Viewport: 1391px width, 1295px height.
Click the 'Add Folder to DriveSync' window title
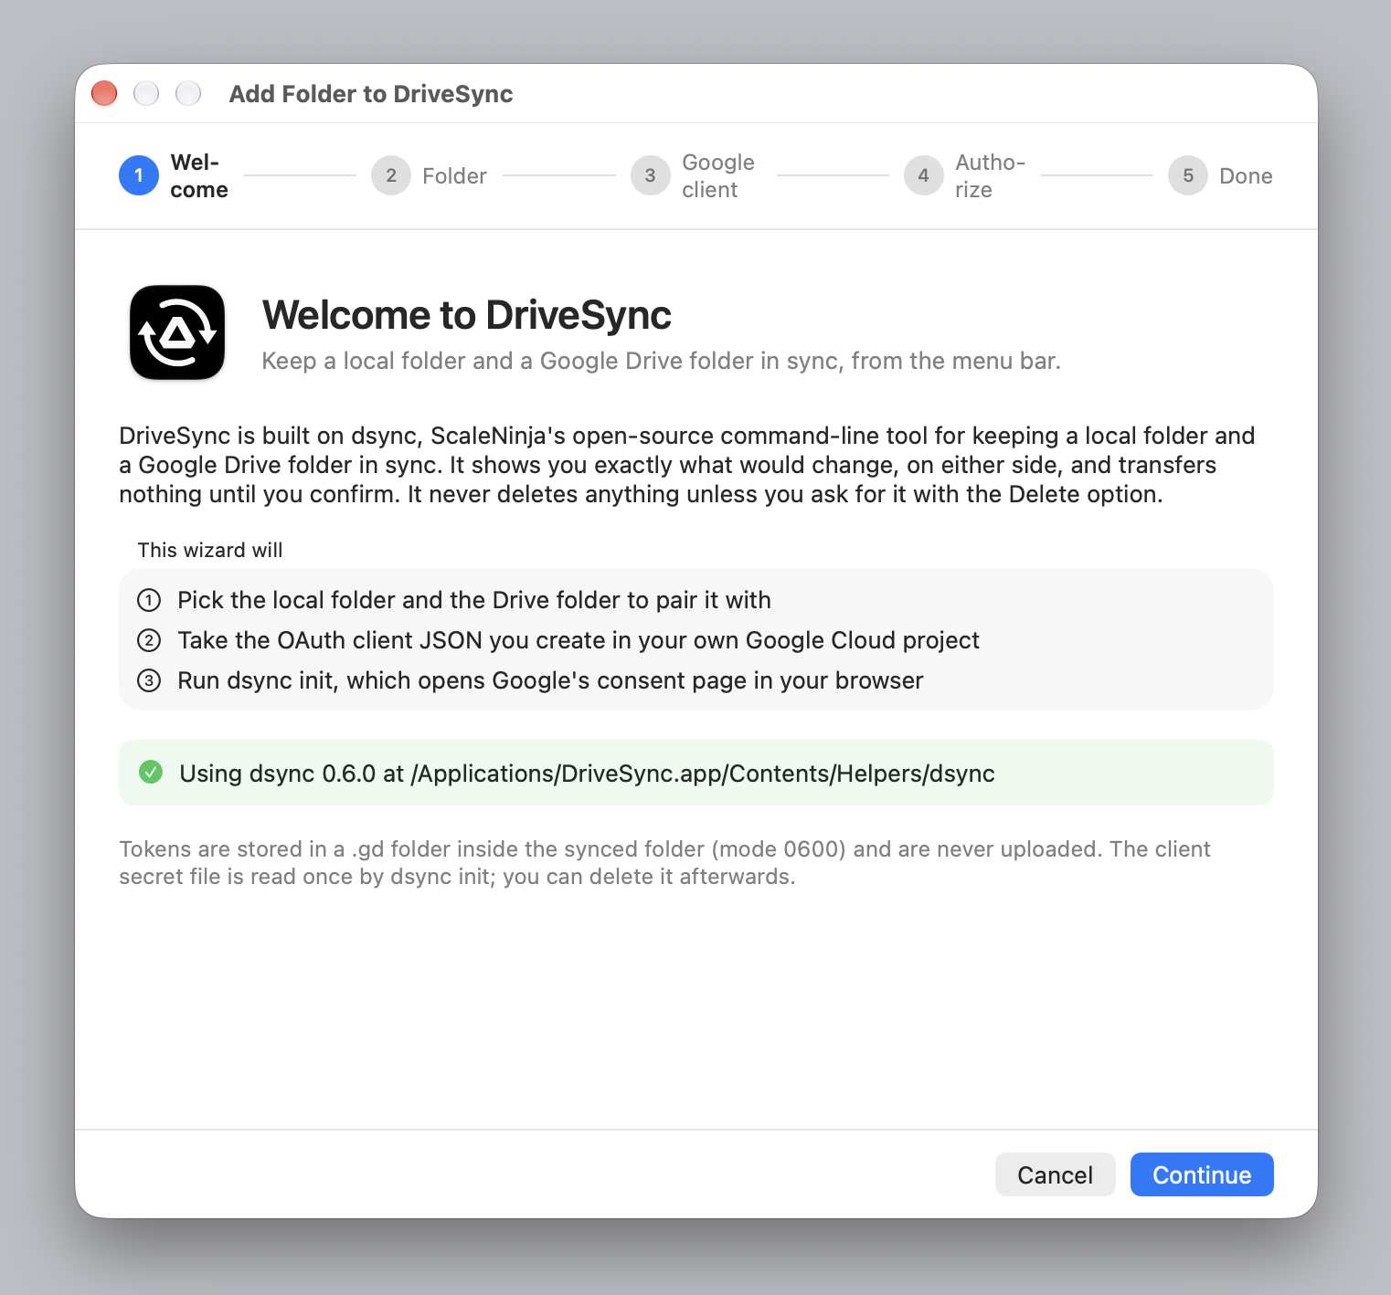(371, 94)
